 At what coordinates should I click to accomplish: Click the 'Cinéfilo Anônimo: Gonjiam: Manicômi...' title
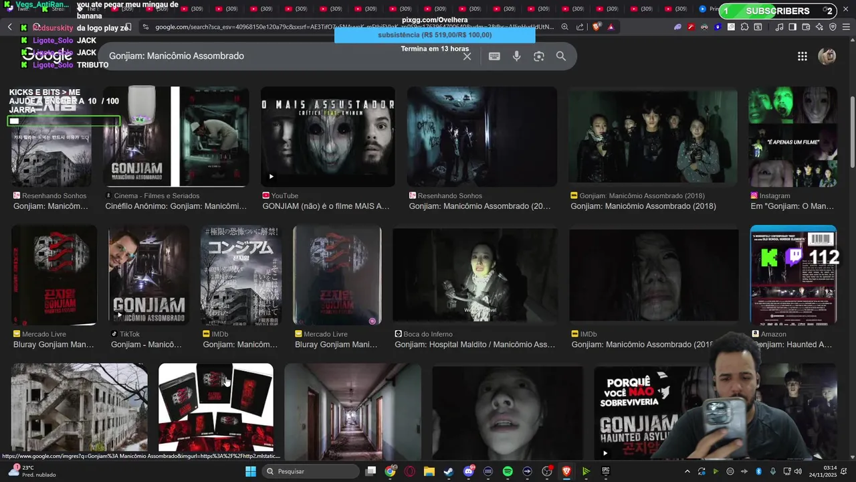[x=176, y=206]
